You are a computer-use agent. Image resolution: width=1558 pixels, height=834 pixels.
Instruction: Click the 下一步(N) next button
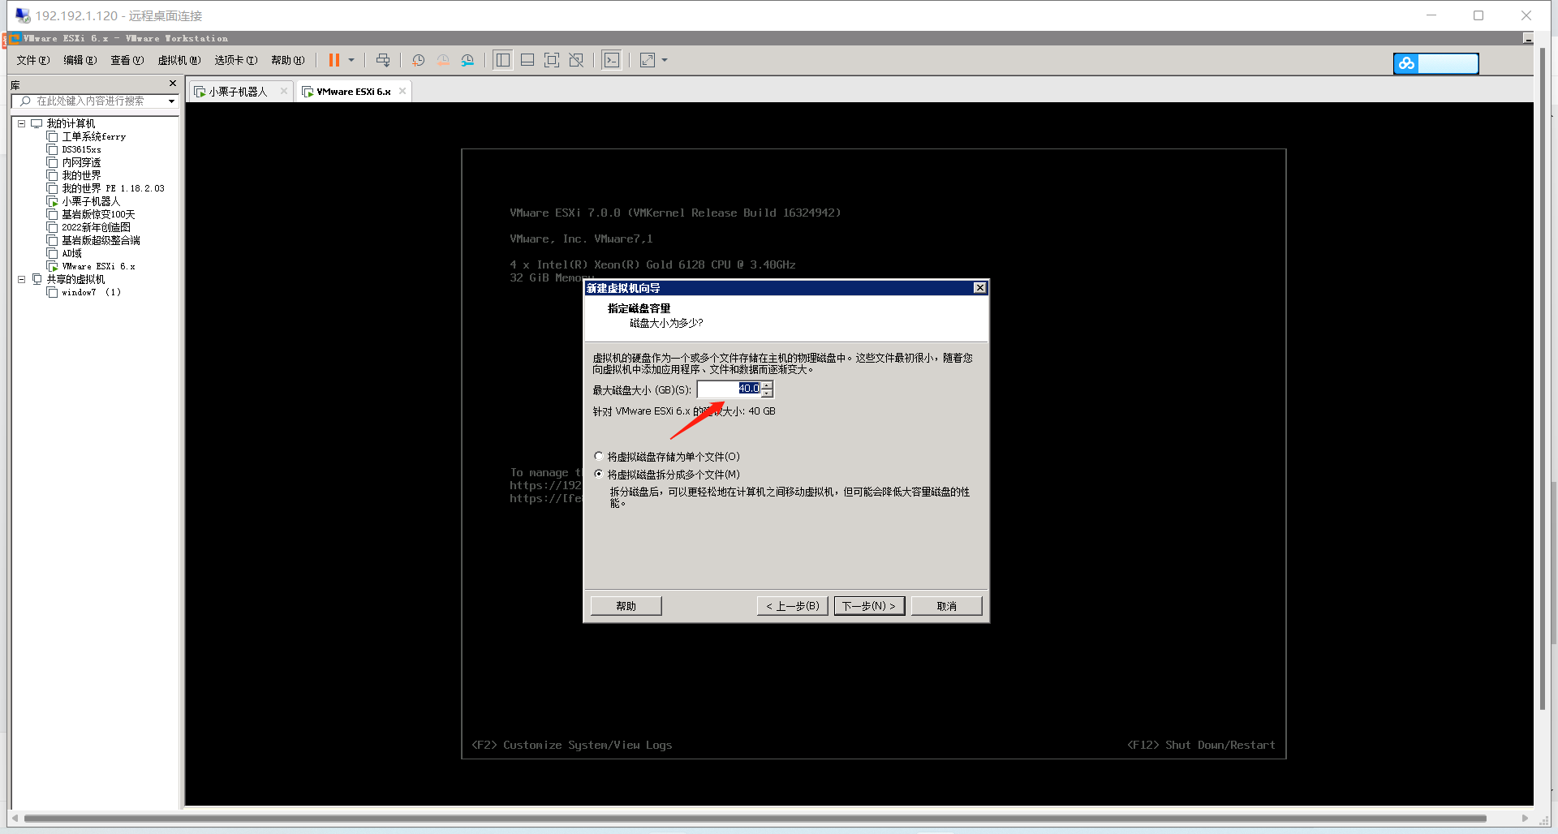click(869, 606)
